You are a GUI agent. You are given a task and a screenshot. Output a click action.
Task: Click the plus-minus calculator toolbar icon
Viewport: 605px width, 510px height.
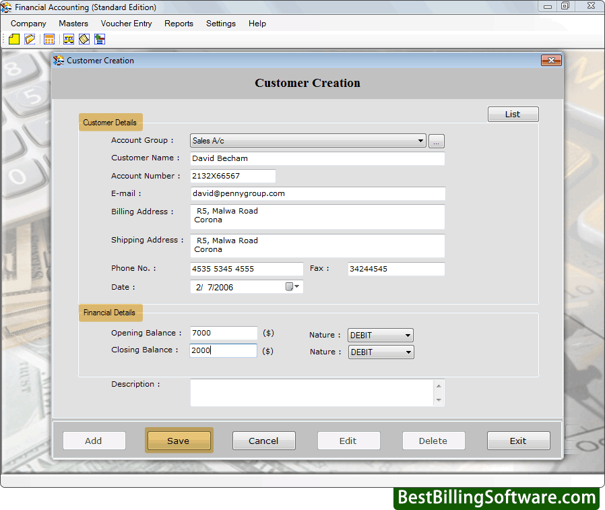[x=100, y=39]
